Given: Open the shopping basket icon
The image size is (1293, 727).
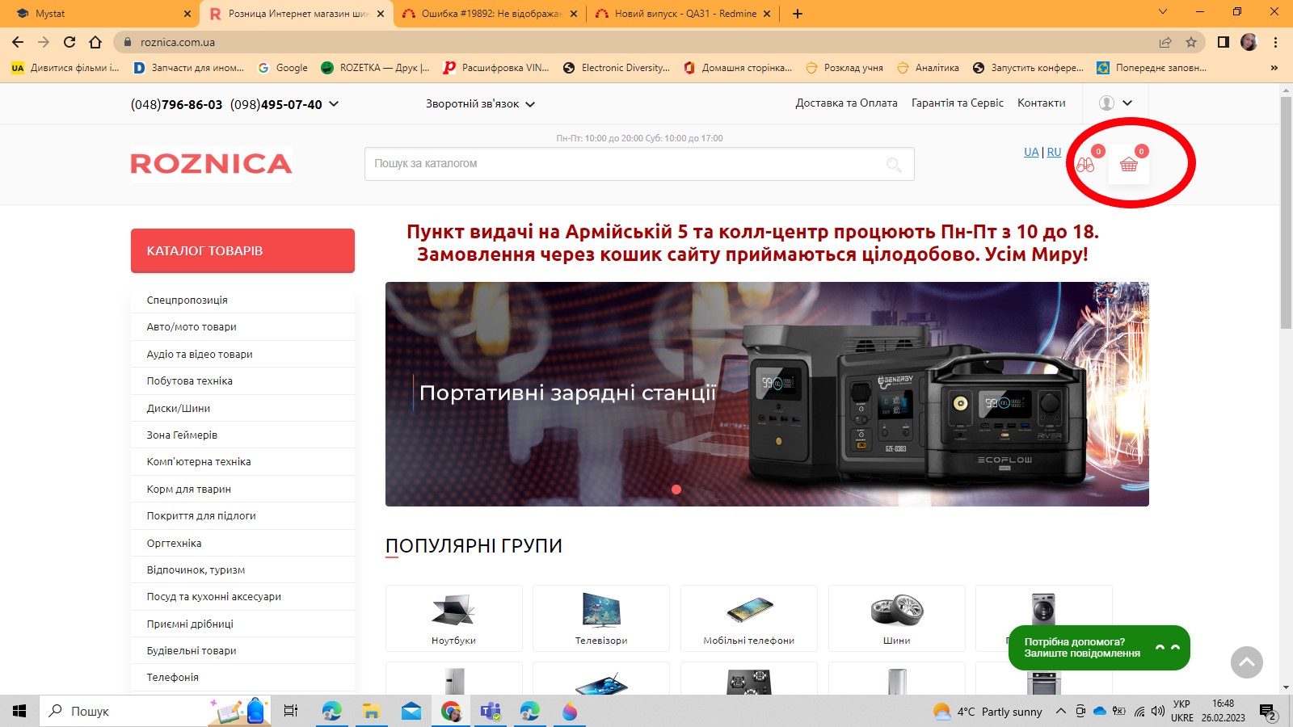Looking at the screenshot, I should 1128,165.
